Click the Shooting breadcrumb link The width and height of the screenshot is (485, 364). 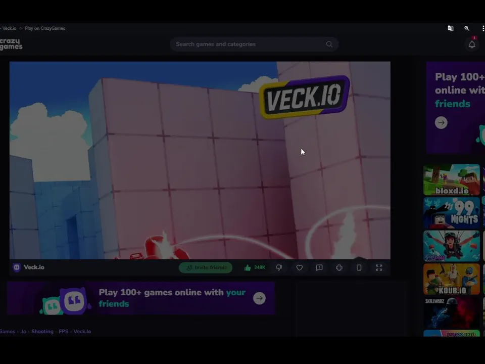point(42,332)
